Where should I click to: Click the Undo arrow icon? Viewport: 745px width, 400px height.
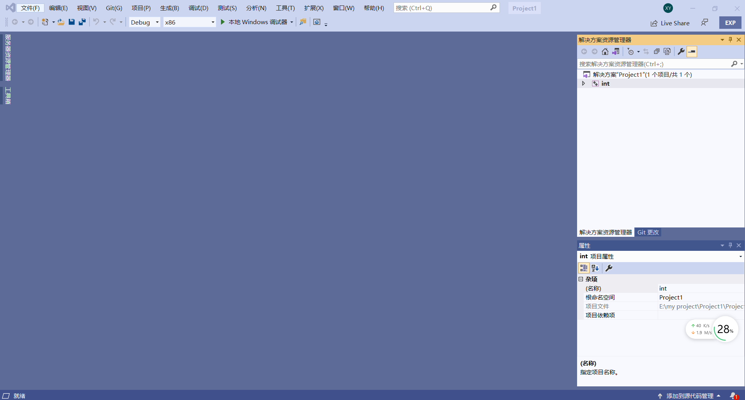[x=96, y=22]
